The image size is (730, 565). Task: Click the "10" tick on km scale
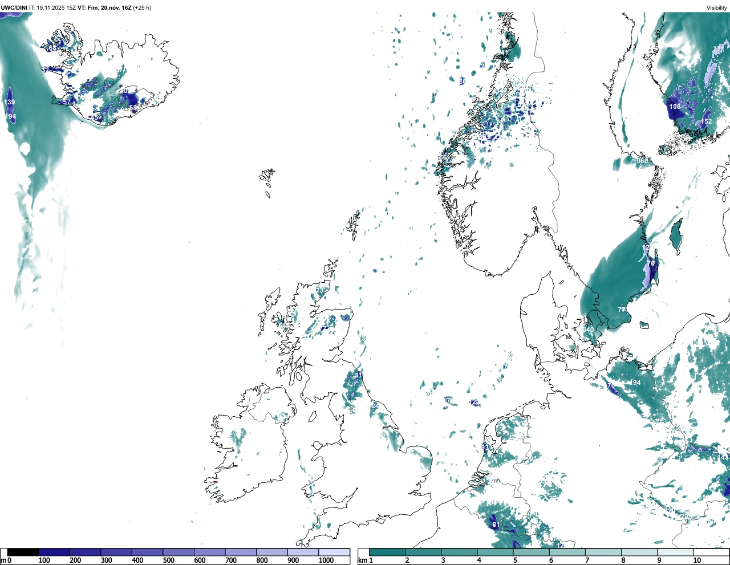click(x=697, y=560)
